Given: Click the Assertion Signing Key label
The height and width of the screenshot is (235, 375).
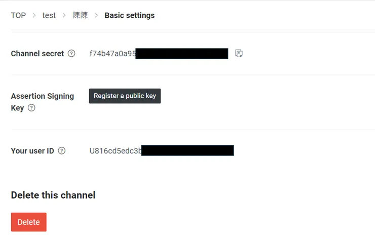Looking at the screenshot, I should tap(42, 96).
